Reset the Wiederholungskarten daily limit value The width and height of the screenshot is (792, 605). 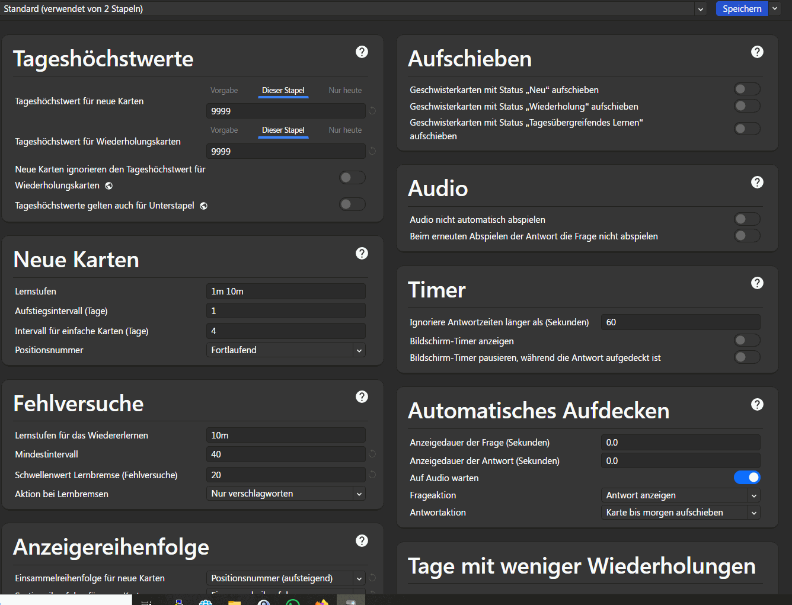(372, 151)
